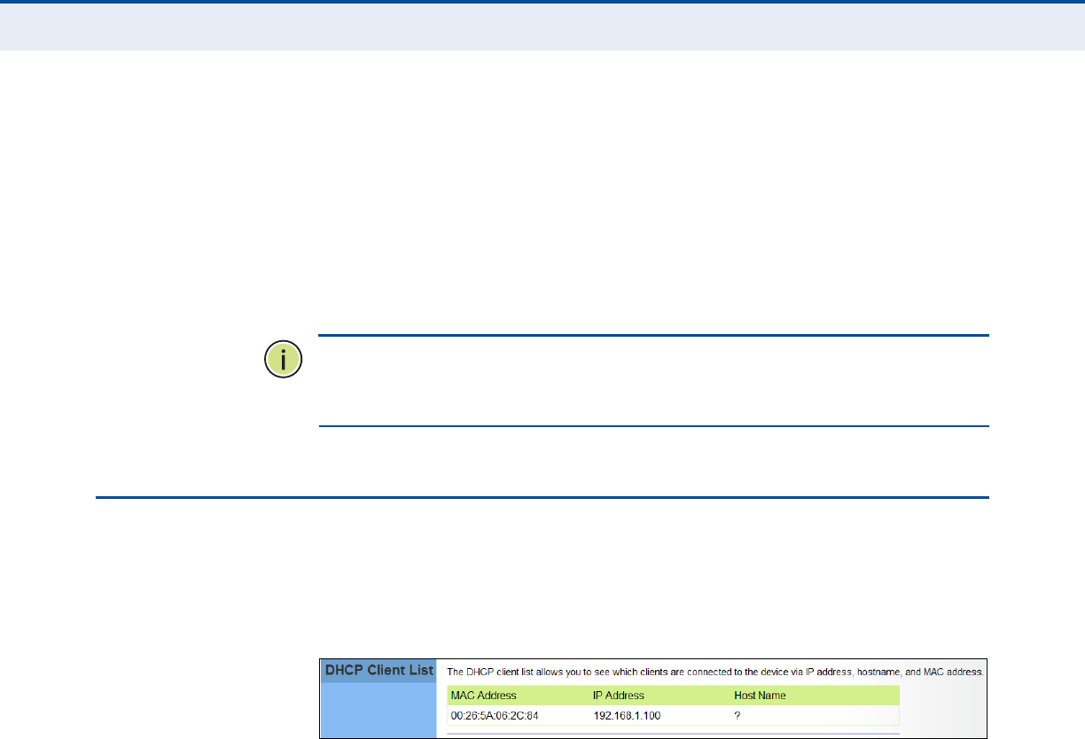1085x739 pixels.
Task: Select MAC value 00:26:5A:06:2C:84
Action: [x=495, y=715]
